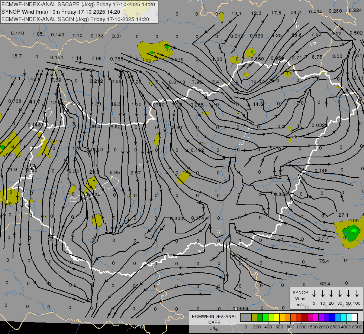Click the 1e-07 value on map
Viewport: 364px width, 334px height.
pyautogui.click(x=257, y=81)
